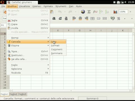Open the Dati menu
This screenshot has height=101, width=135.
pos(71,6)
